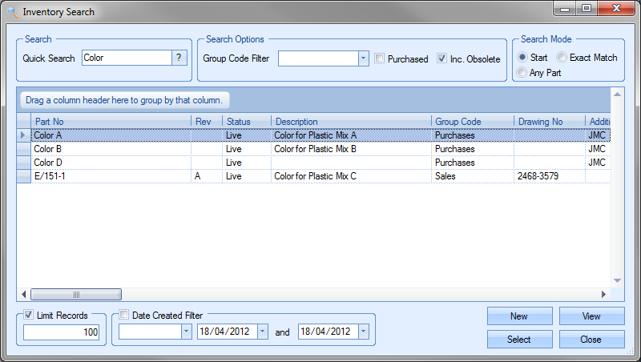This screenshot has height=362, width=641.
Task: Choose the Any Part search mode
Action: click(x=522, y=73)
